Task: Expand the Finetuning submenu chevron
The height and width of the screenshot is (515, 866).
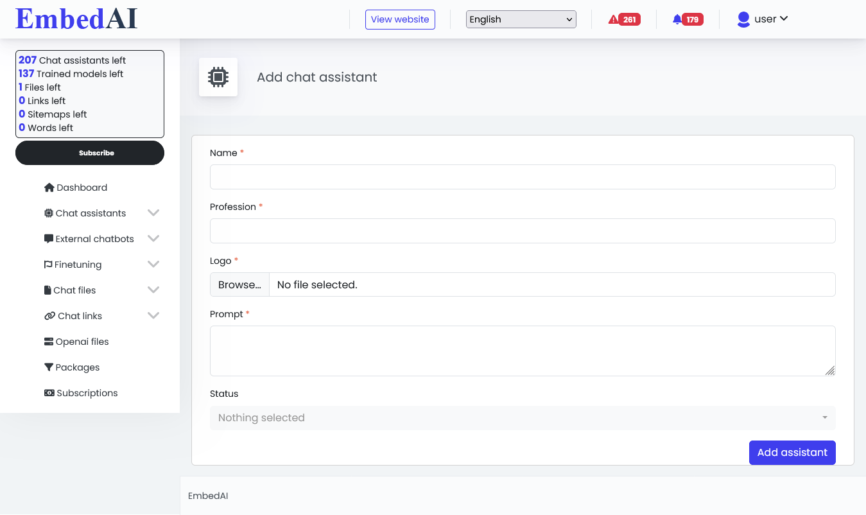Action: pyautogui.click(x=153, y=264)
